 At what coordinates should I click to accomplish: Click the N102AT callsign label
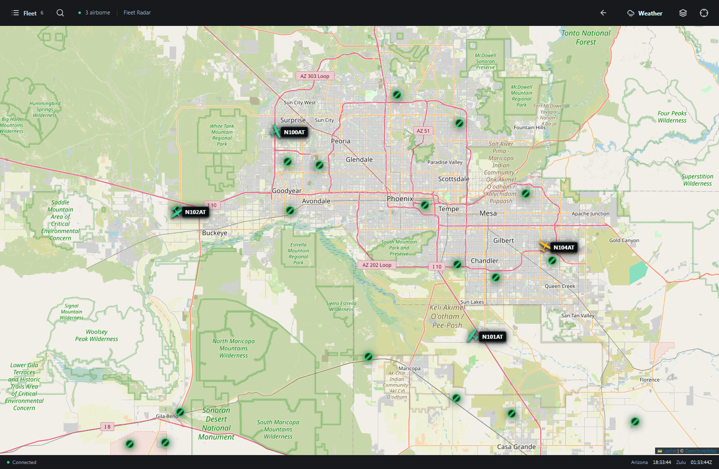195,212
